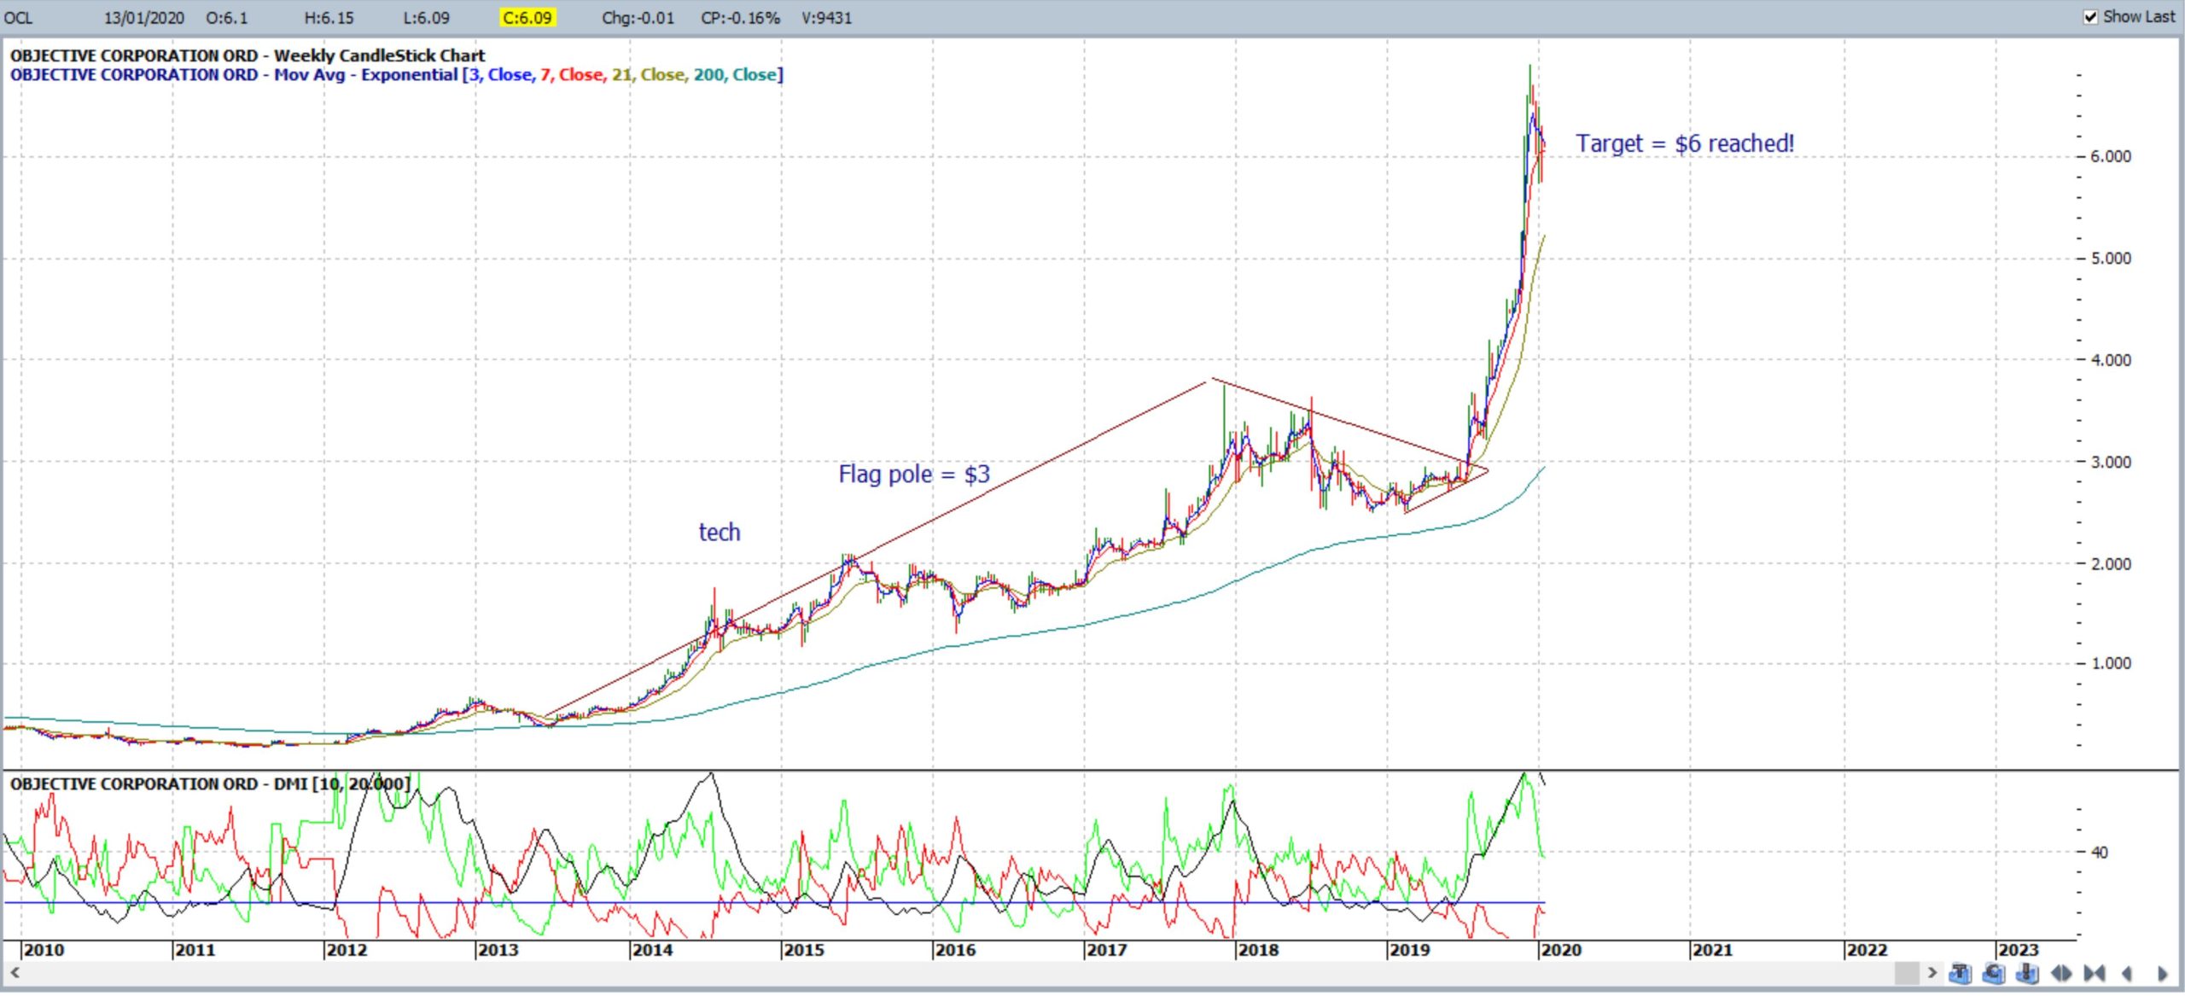This screenshot has width=2185, height=996.
Task: Click the O:6.1 open value
Action: click(x=227, y=18)
